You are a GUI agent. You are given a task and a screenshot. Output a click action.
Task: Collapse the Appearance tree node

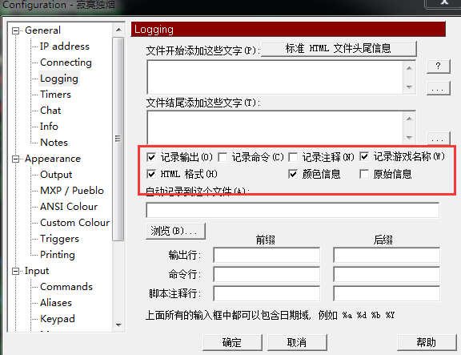tap(15, 159)
